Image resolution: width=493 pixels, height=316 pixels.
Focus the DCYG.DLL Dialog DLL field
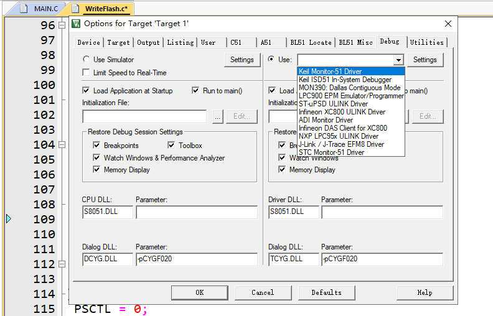pos(108,259)
